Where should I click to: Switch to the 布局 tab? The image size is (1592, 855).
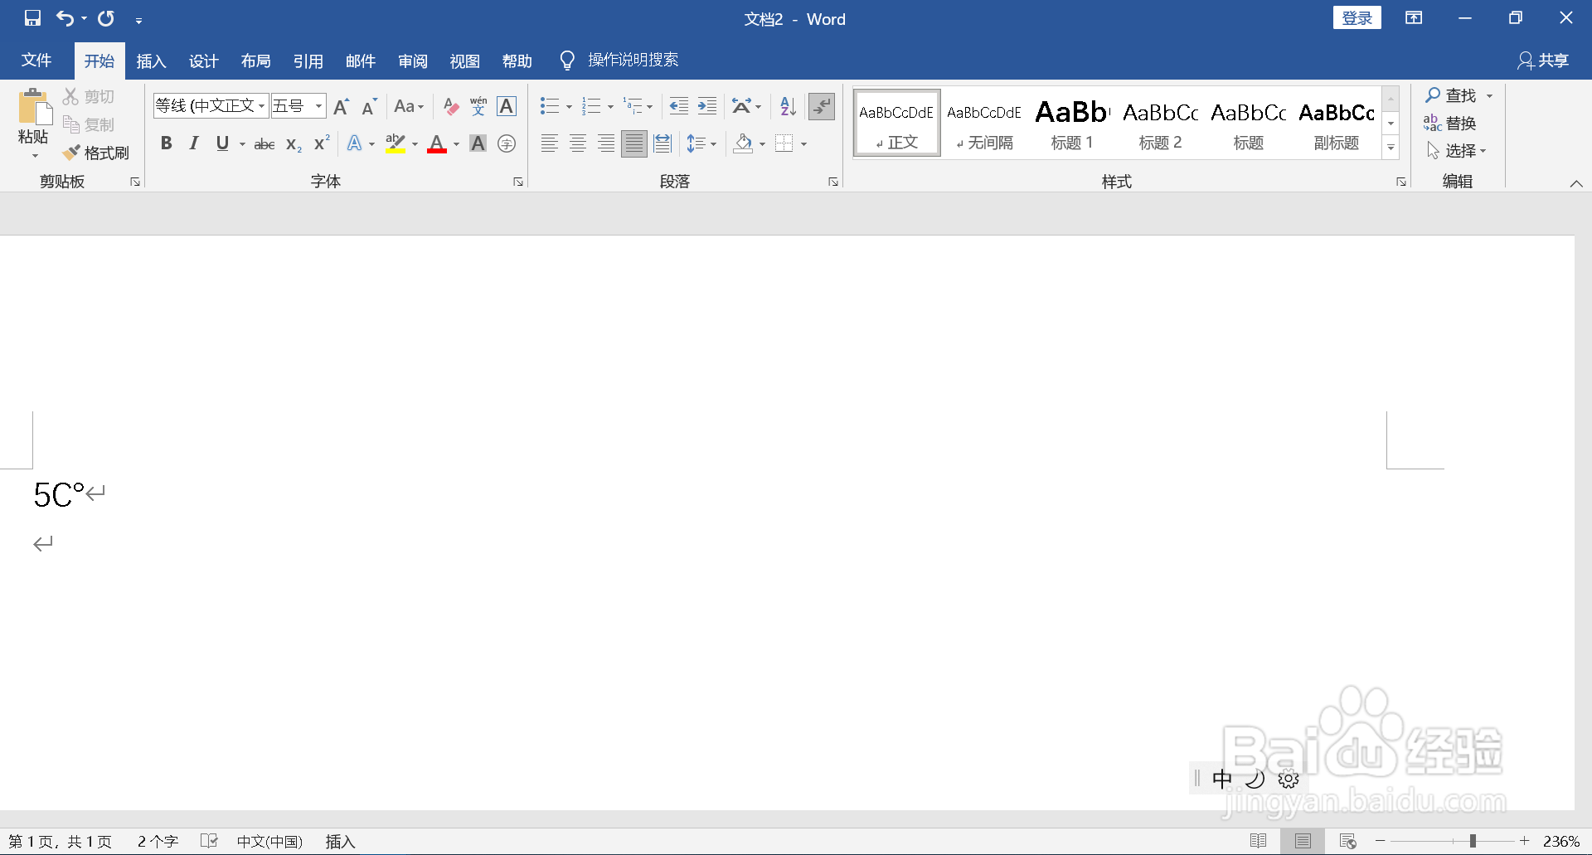pyautogui.click(x=255, y=61)
